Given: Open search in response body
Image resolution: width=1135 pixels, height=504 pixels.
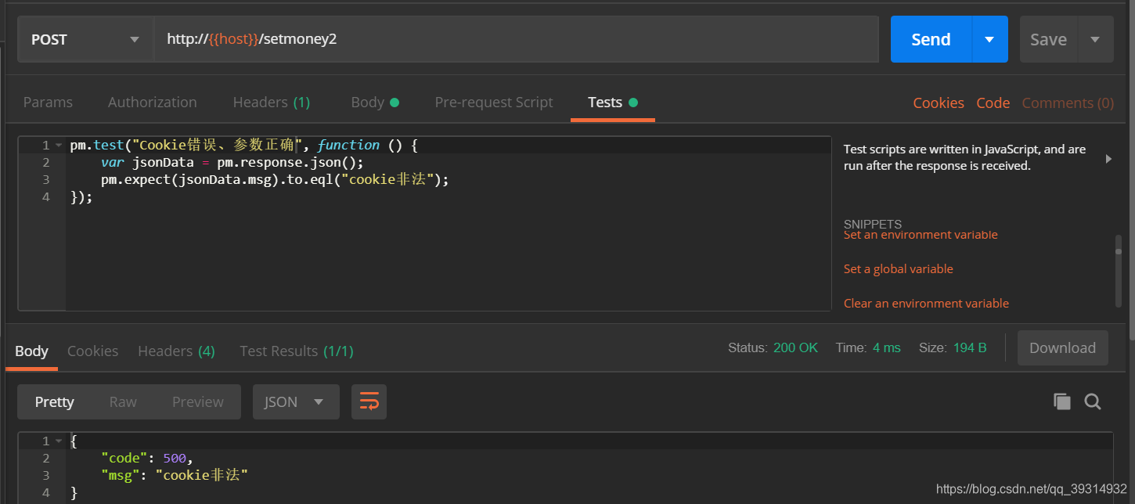Looking at the screenshot, I should click(x=1093, y=401).
